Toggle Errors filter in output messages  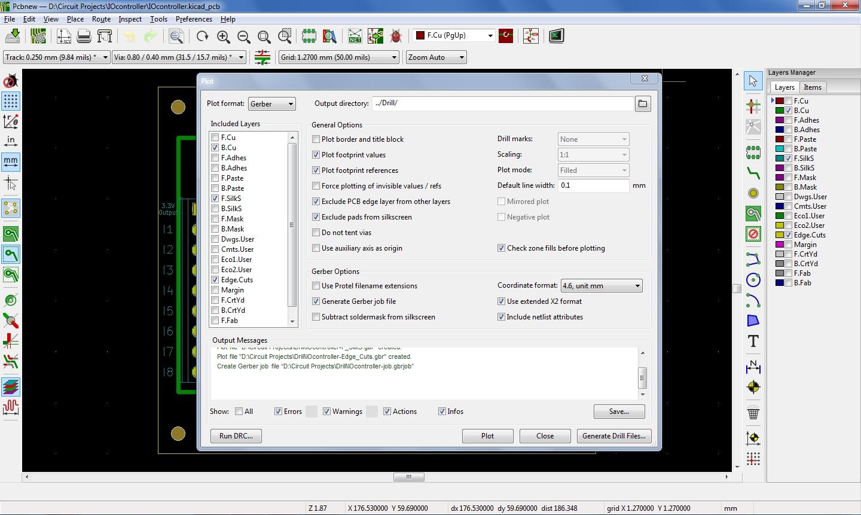pyautogui.click(x=278, y=412)
